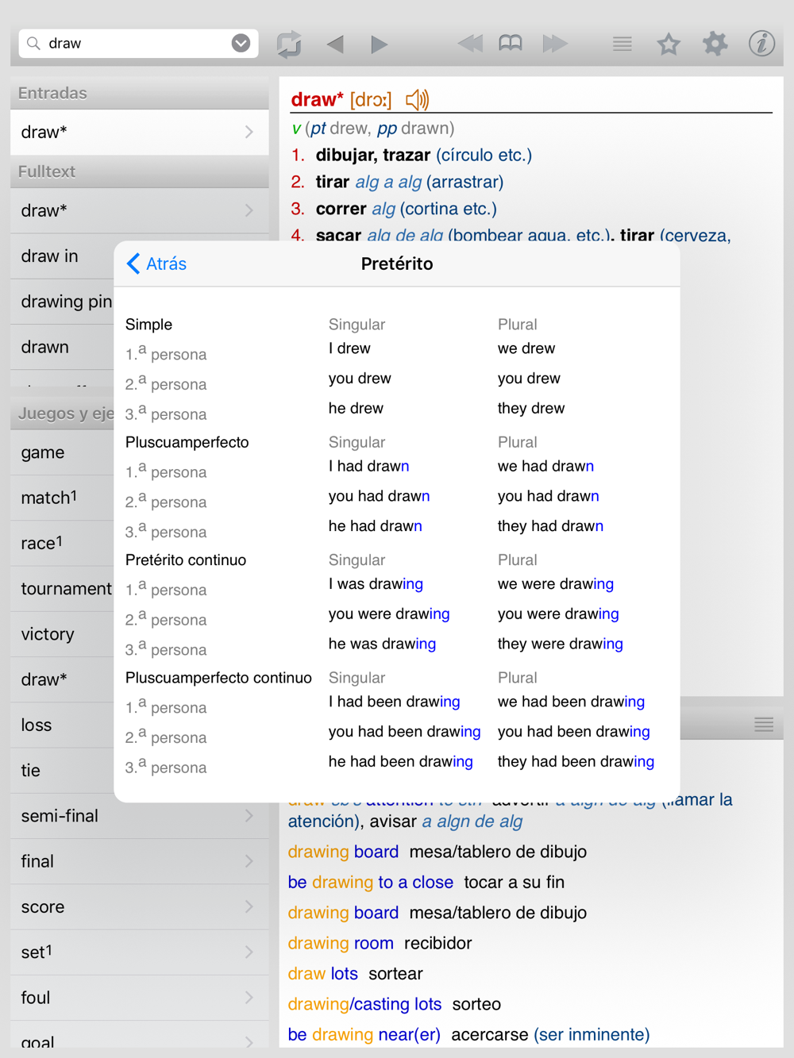Open the phrases section list menu icon

pos(764,724)
